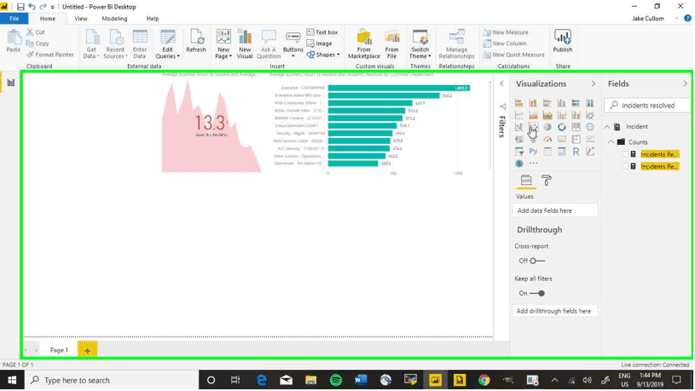
Task: Collapse the Fields pane
Action: tap(686, 83)
